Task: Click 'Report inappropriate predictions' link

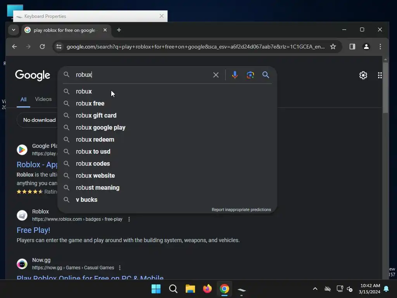Action: pos(241,210)
